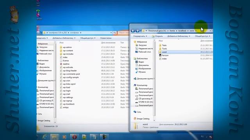Select the word folder row
Viewport: 250px width, 140px height.
pos(186,52)
